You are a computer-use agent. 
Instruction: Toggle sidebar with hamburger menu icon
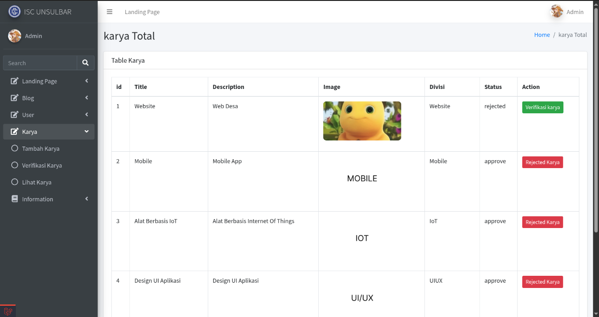tap(110, 12)
